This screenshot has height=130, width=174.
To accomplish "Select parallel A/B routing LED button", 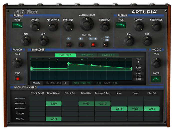I will coord(105,44).
